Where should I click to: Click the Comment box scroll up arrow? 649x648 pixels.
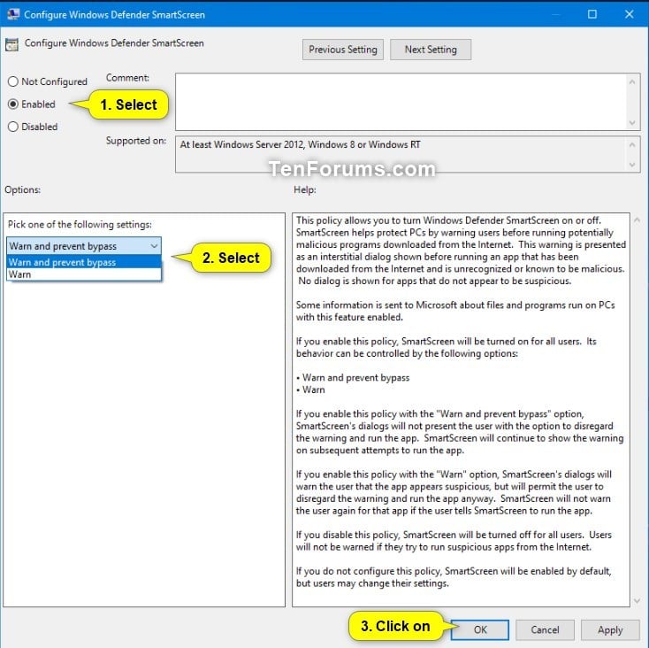632,82
